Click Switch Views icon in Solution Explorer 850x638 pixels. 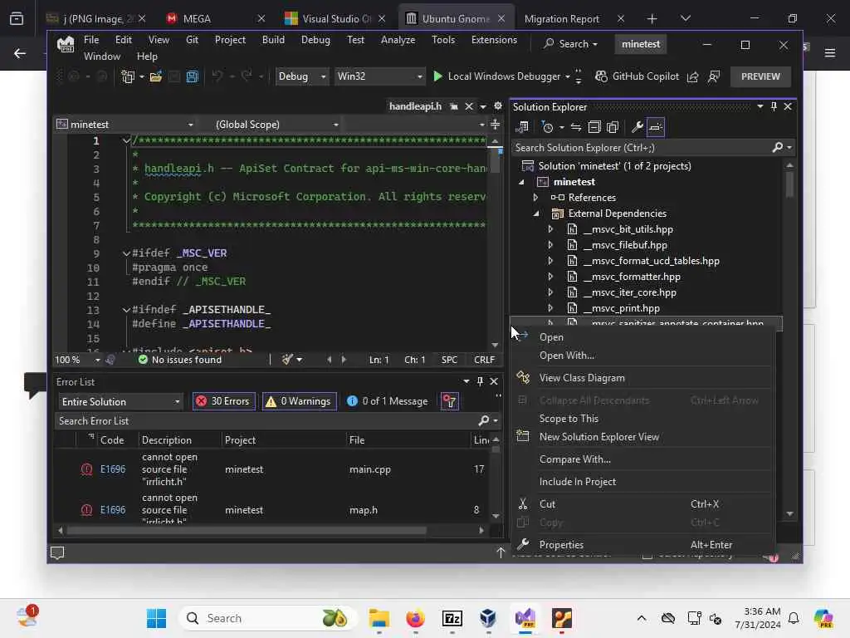[x=523, y=127]
